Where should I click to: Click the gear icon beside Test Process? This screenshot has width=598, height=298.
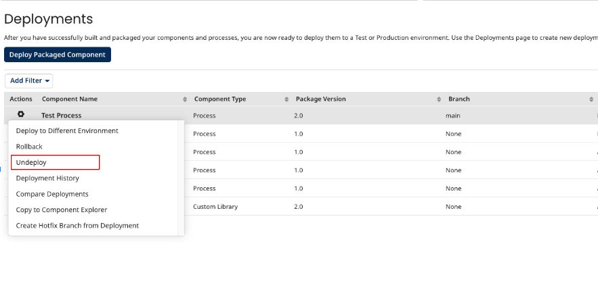21,115
